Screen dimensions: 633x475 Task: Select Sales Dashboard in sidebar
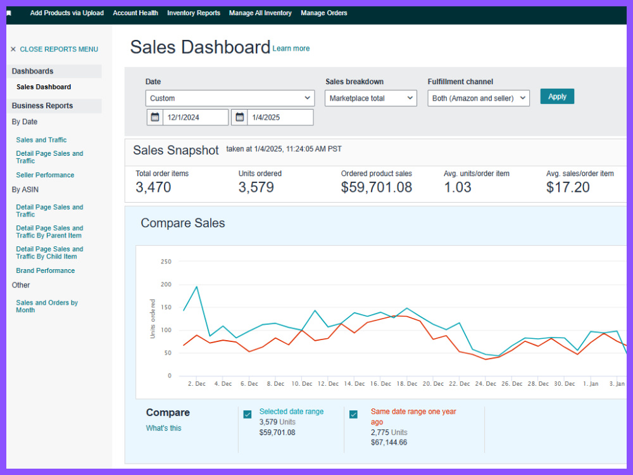pyautogui.click(x=44, y=87)
